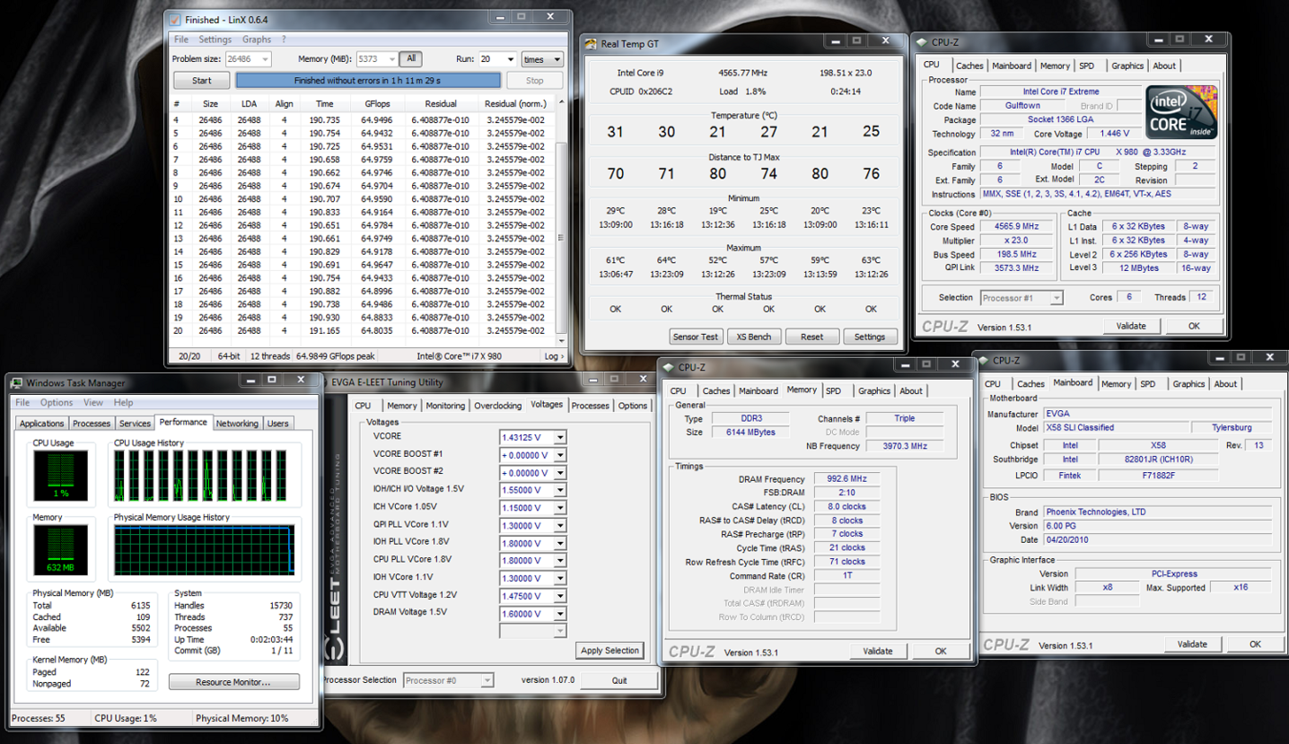This screenshot has width=1289, height=744.
Task: Click the Residual (norm.) column header in LinX
Action: (x=515, y=104)
